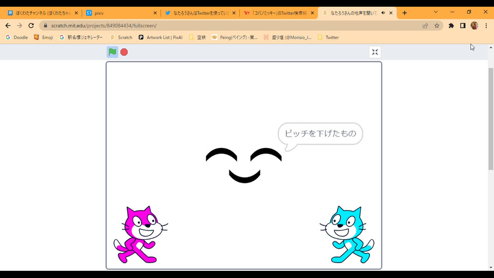
Task: Restore down the Chrome window
Action: 469,12
